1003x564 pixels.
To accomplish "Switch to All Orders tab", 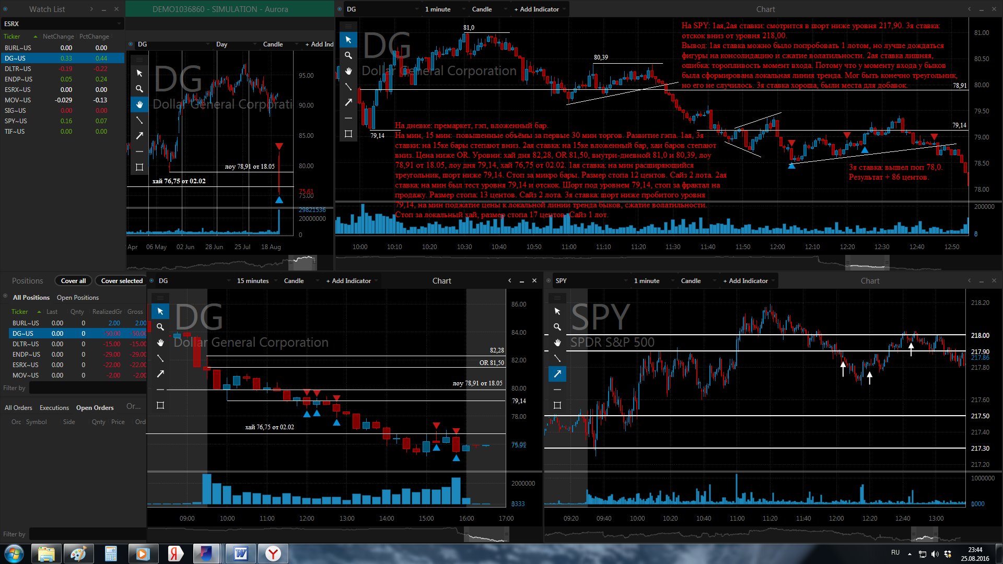I will tap(18, 407).
